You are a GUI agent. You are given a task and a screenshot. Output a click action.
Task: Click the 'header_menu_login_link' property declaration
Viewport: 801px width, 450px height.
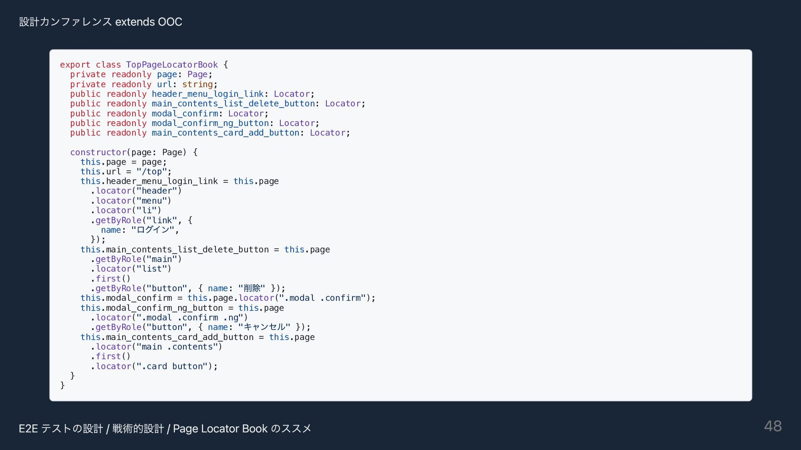pyautogui.click(x=207, y=94)
